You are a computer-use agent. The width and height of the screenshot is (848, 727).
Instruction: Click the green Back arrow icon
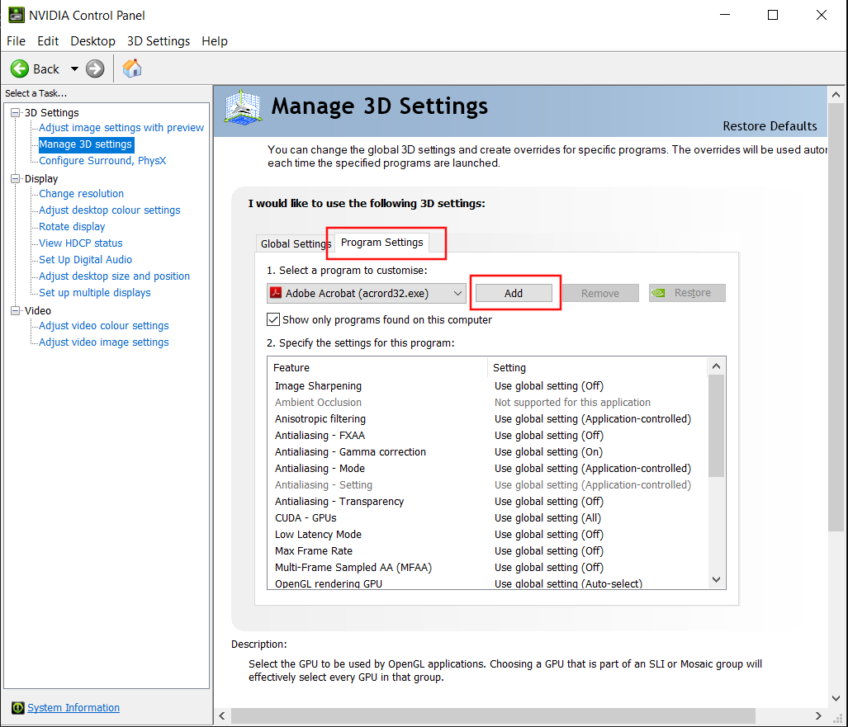click(20, 68)
